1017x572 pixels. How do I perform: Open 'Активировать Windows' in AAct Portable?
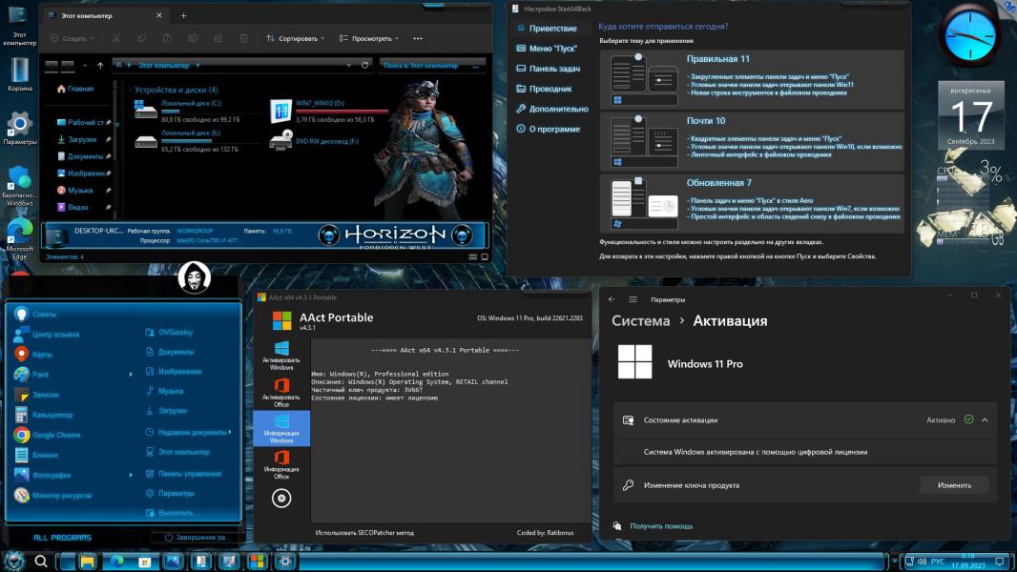click(x=281, y=355)
